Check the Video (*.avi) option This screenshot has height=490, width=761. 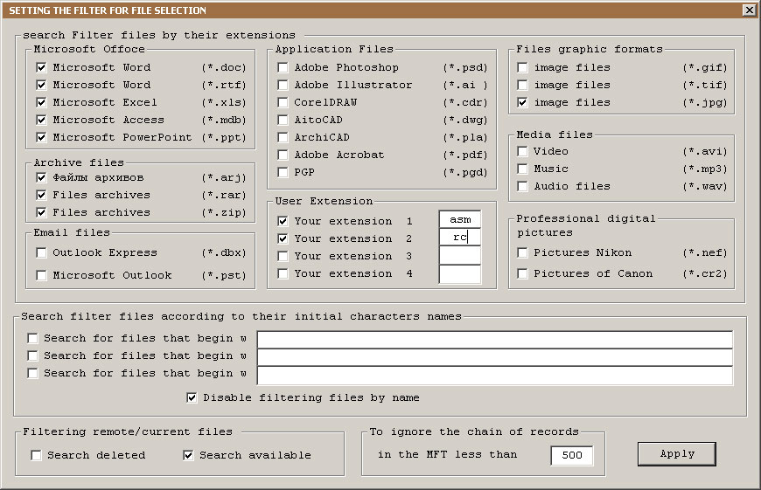coord(522,151)
